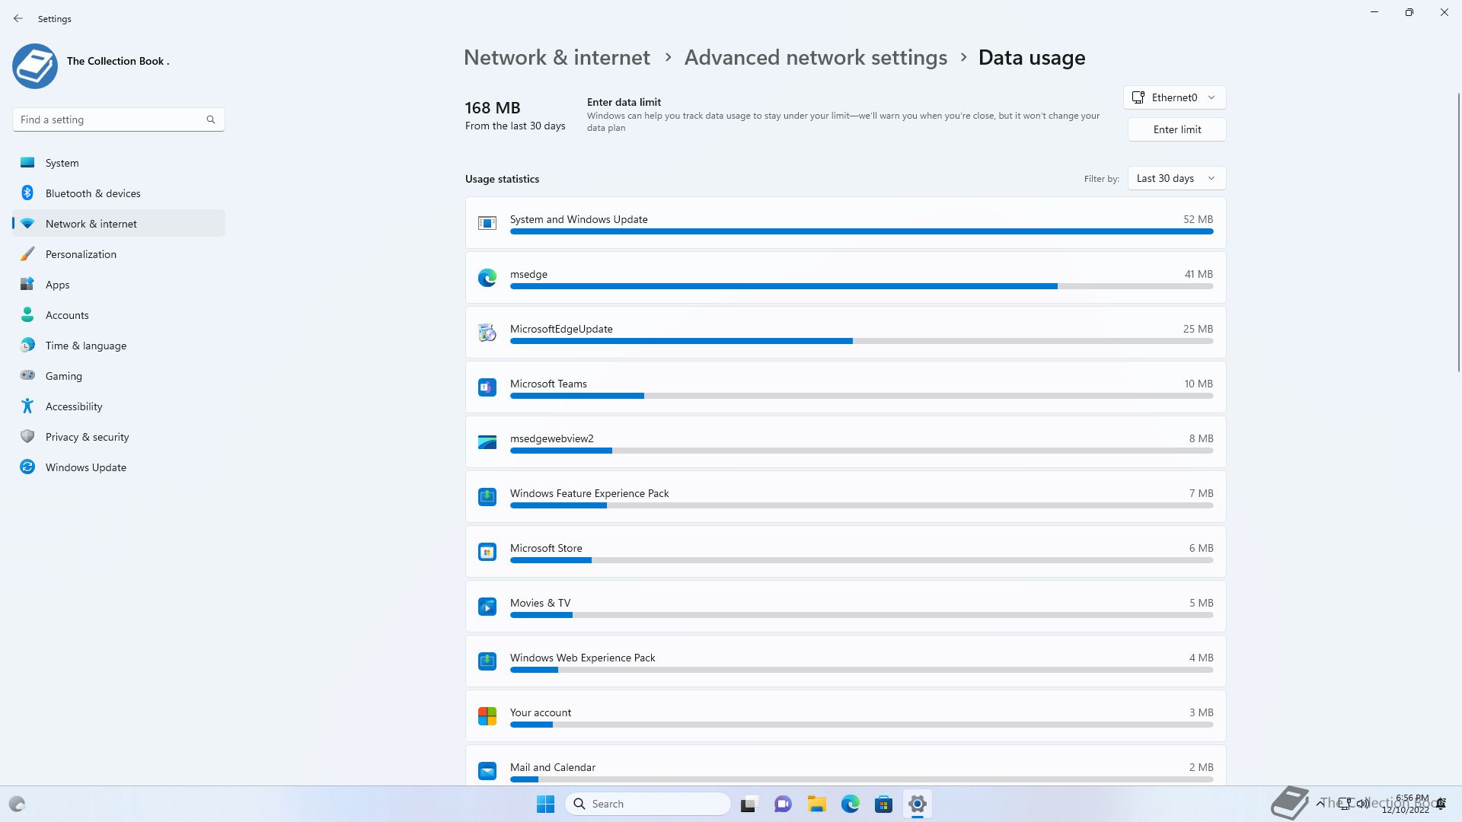
Task: Open Microsoft Store from the taskbar
Action: [x=883, y=804]
